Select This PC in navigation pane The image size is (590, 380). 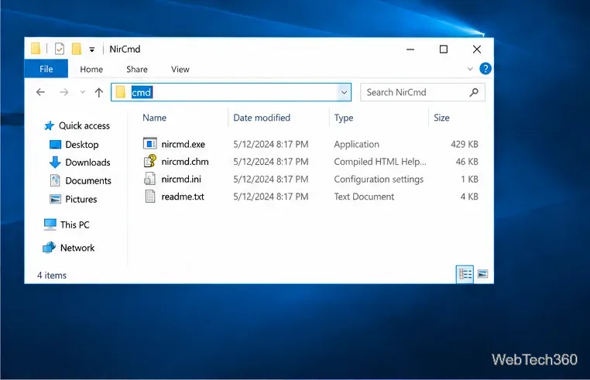coord(75,224)
